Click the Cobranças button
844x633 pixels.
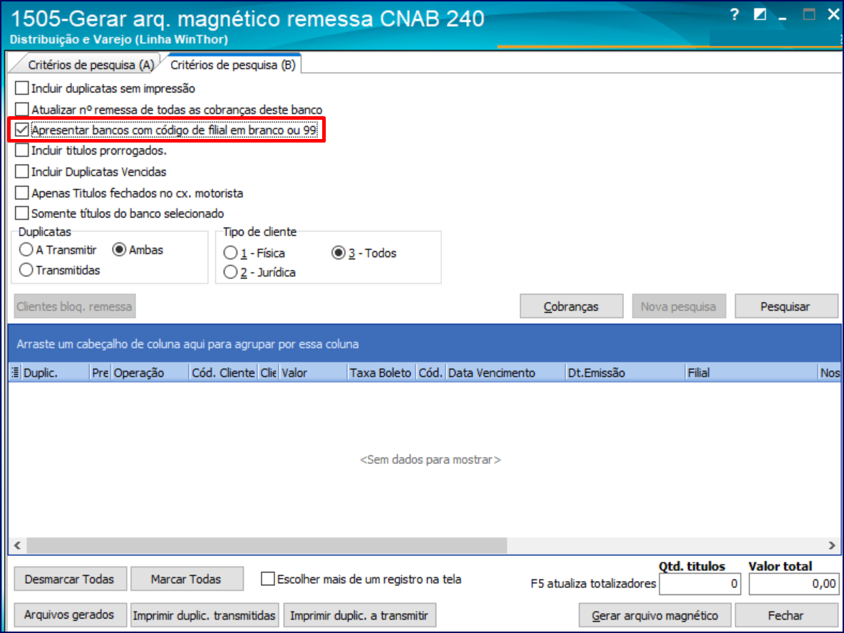pyautogui.click(x=571, y=307)
